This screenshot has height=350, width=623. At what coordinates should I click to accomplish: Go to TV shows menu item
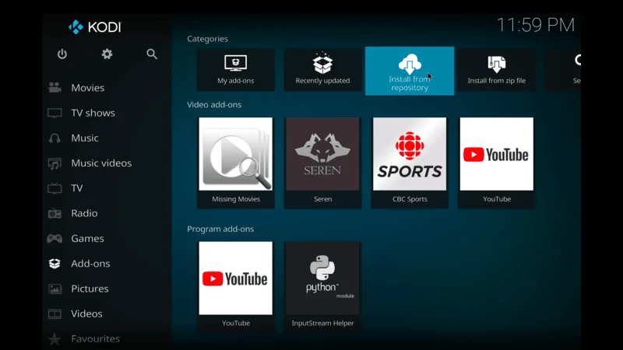point(93,113)
